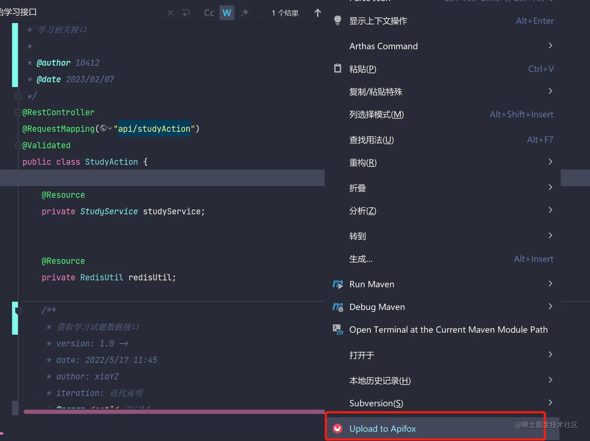This screenshot has height=441, width=590.
Task: Click the StudyAction class name
Action: click(112, 162)
